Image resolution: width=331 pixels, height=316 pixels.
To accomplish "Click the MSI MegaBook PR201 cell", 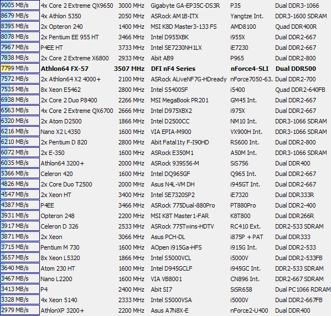I will [179, 100].
